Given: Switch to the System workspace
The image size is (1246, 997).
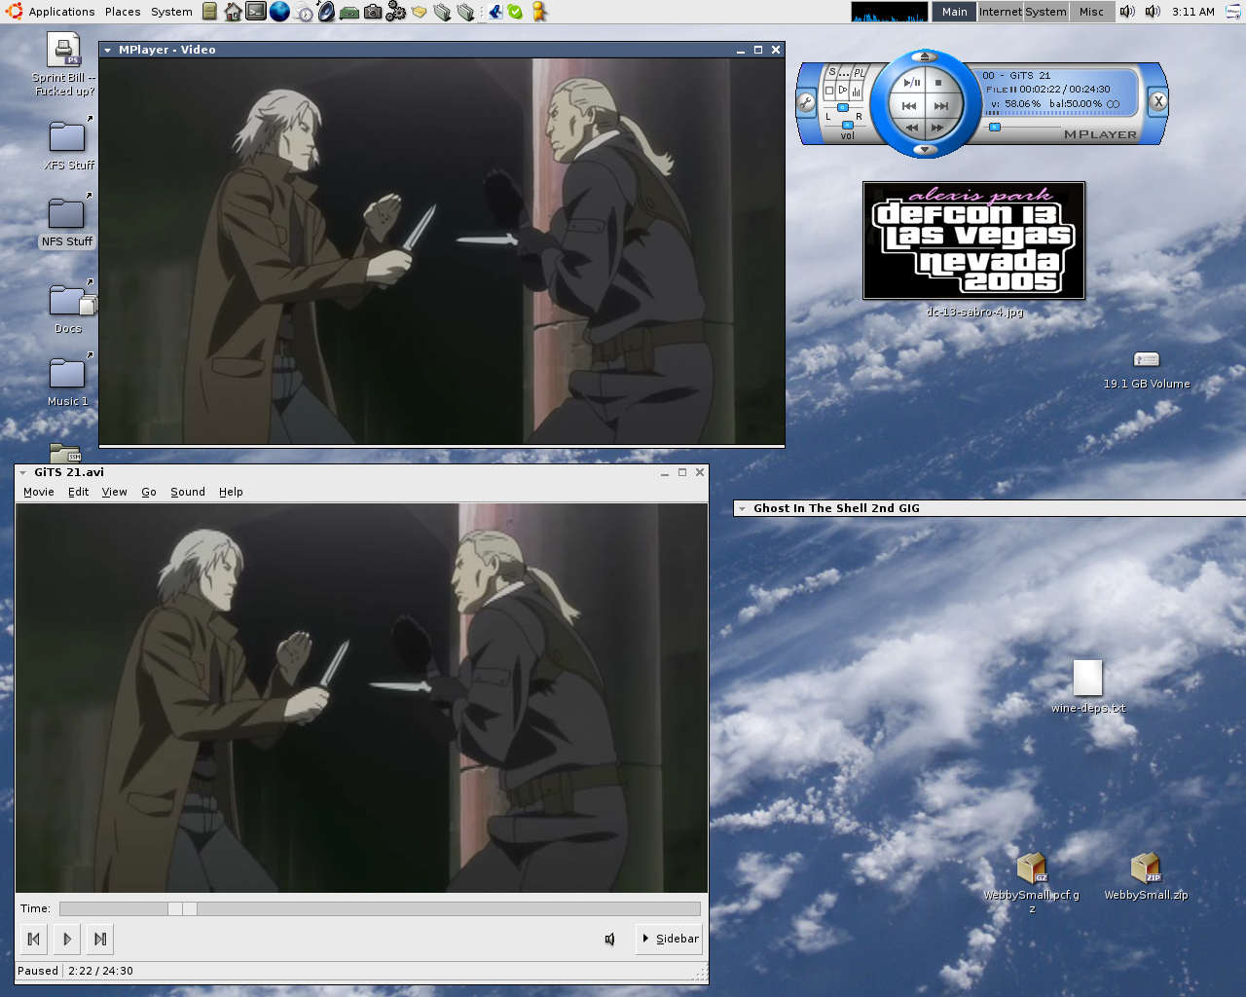Looking at the screenshot, I should point(1045,12).
